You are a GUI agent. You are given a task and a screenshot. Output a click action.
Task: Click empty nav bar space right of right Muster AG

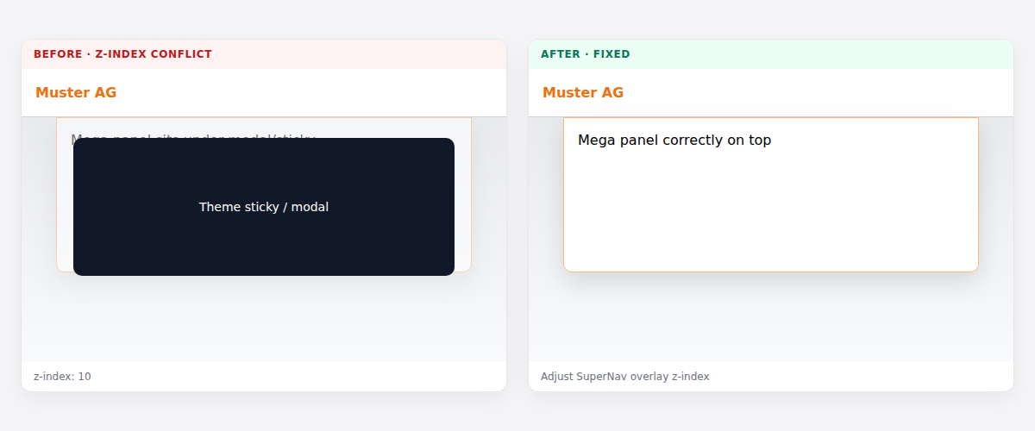tap(818, 92)
